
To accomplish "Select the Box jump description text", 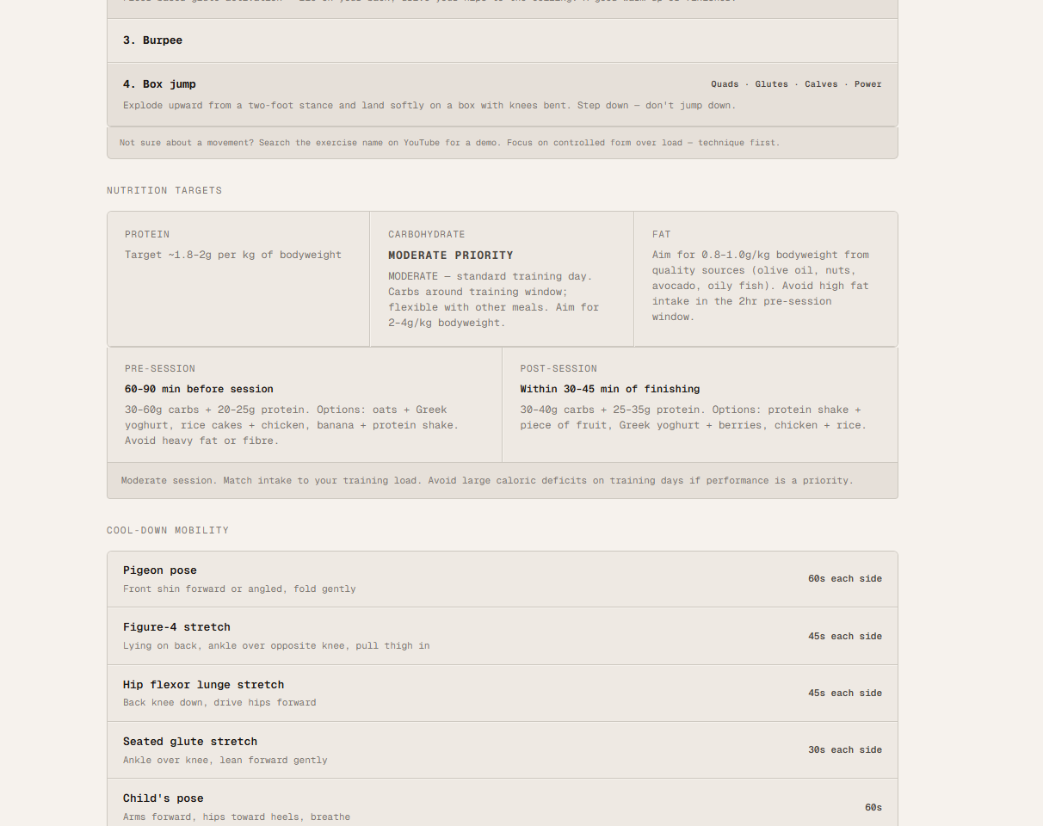I will (429, 105).
